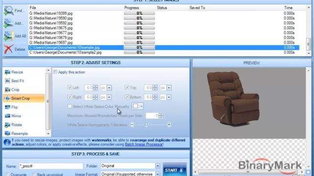
Task: Select the Flip action
Action: (24, 107)
